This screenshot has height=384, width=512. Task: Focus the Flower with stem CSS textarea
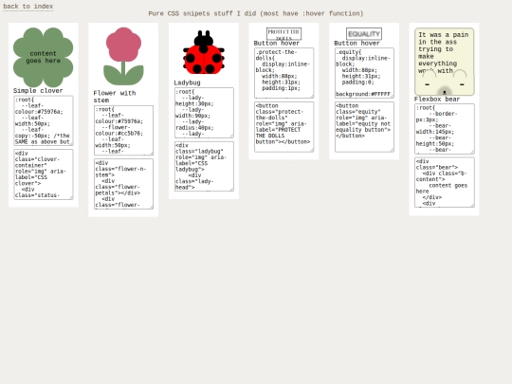[123, 130]
